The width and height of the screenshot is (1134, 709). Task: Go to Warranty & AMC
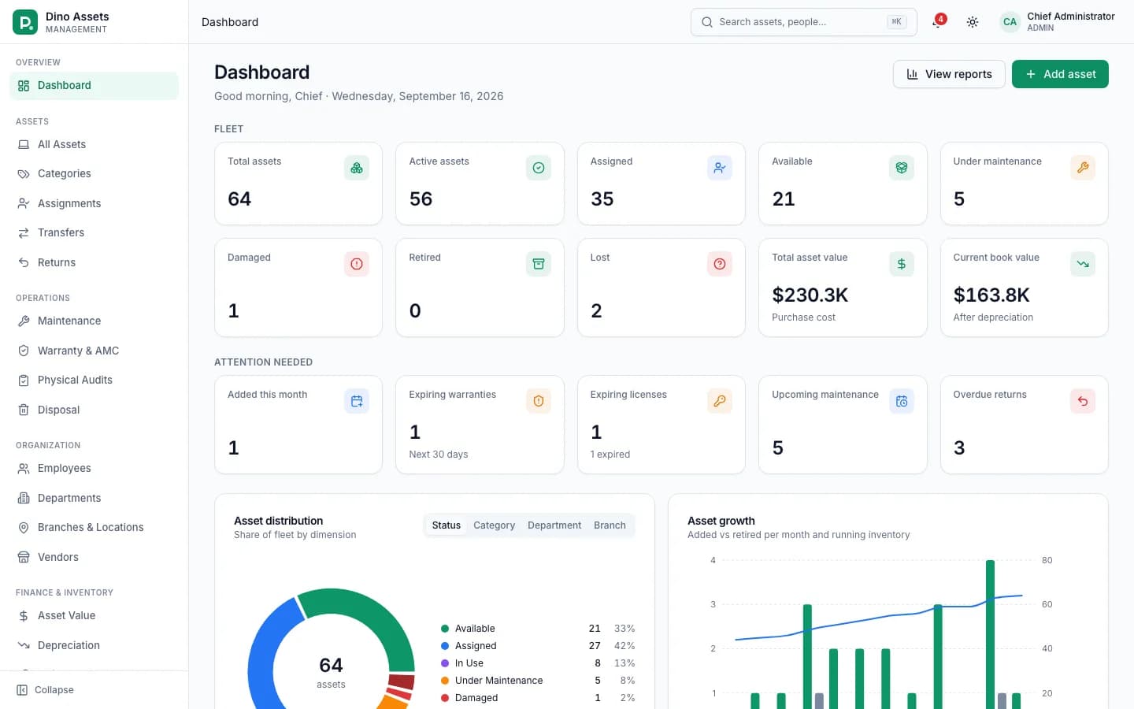pyautogui.click(x=94, y=351)
